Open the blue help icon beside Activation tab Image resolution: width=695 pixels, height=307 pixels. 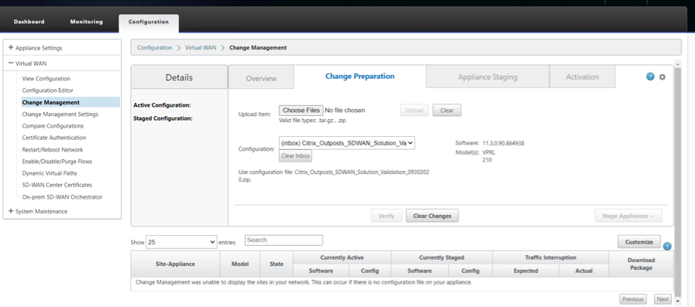[x=650, y=77]
